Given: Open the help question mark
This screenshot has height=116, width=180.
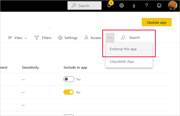Looking at the screenshot, I should [x=147, y=6].
